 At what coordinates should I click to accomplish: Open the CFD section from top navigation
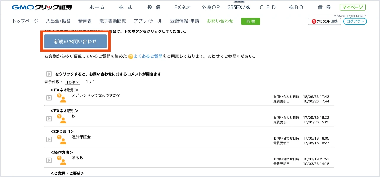click(268, 7)
